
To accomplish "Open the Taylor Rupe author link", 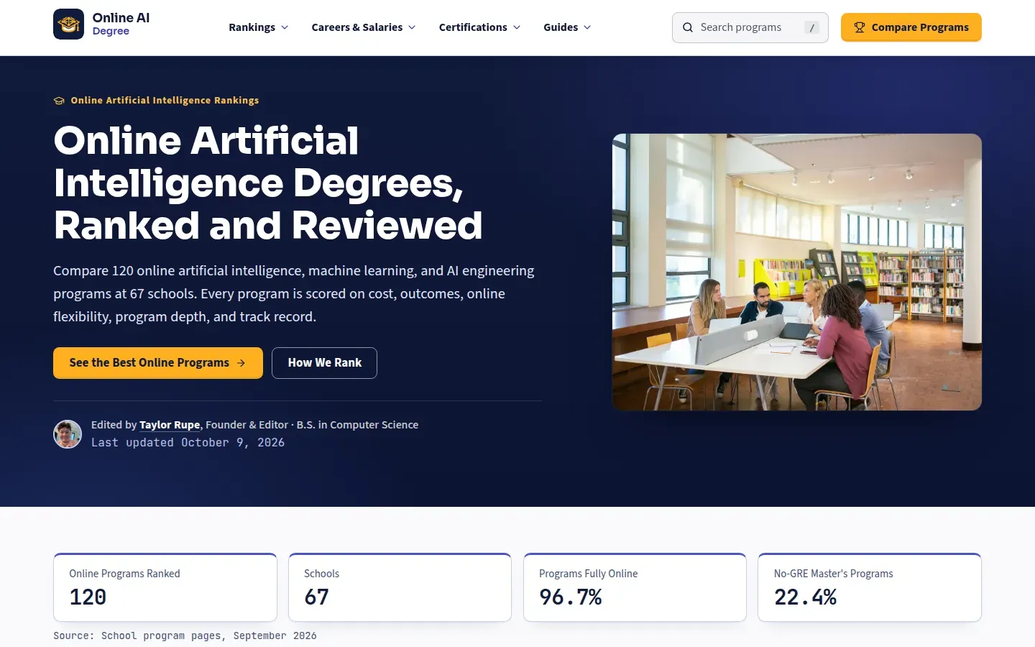I will [x=170, y=425].
